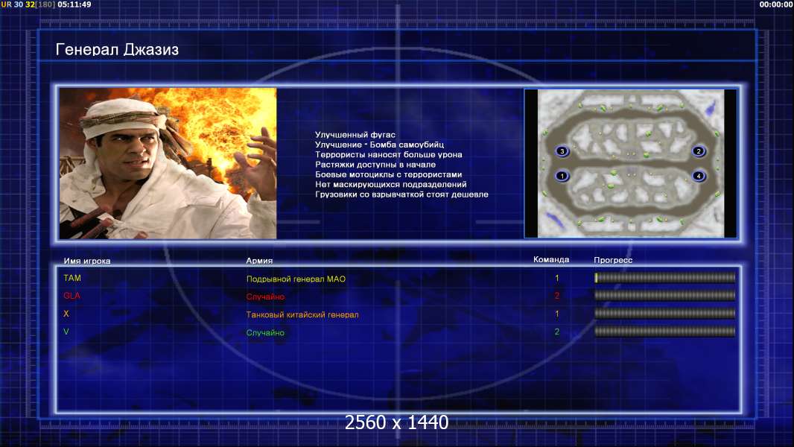Click the general portrait image
The height and width of the screenshot is (447, 794).
pyautogui.click(x=168, y=163)
